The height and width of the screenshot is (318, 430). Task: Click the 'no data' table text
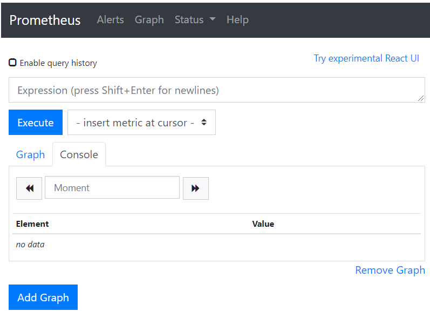(x=30, y=245)
